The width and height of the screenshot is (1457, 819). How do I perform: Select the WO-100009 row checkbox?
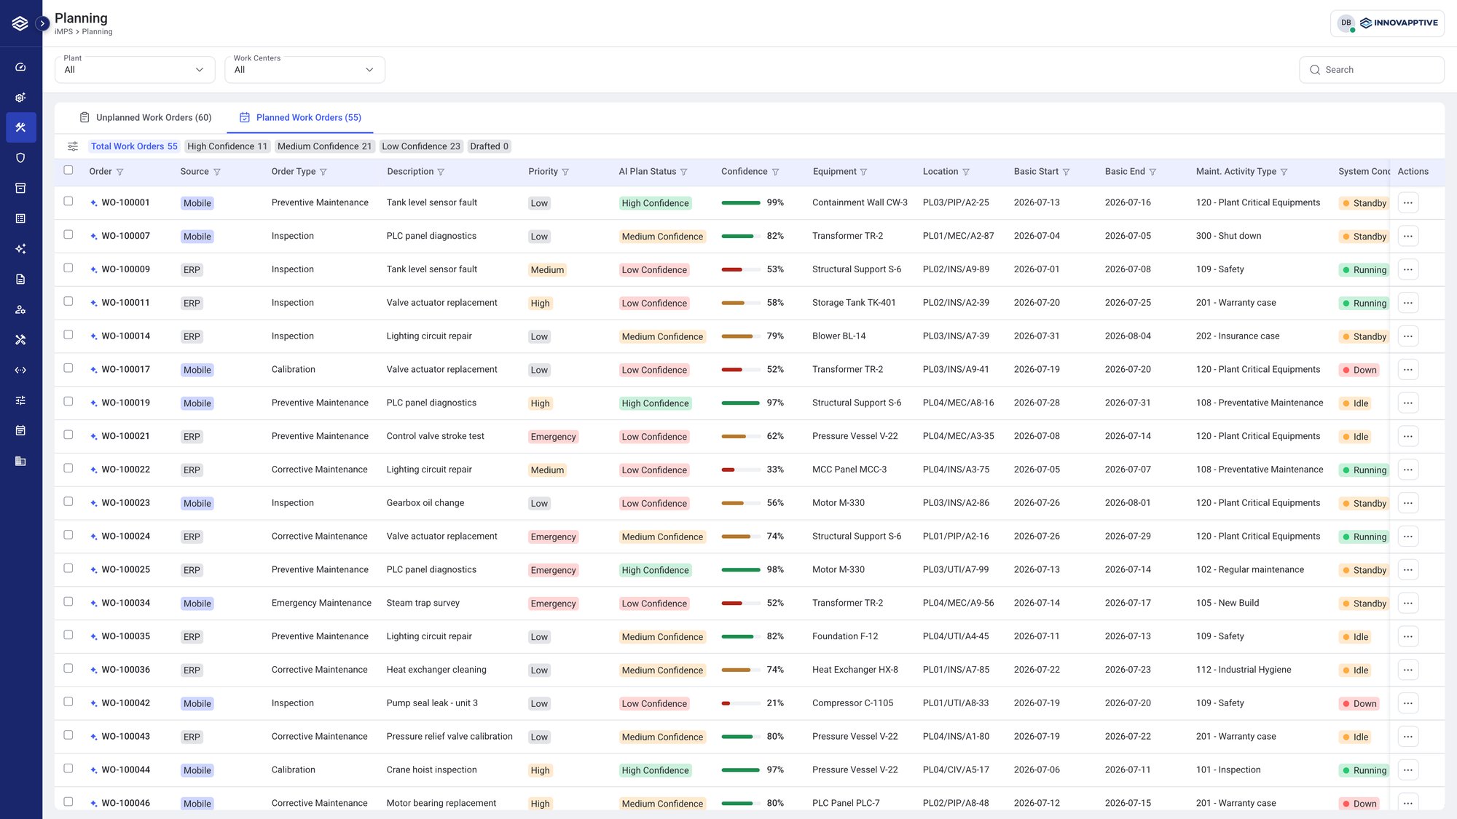68,268
